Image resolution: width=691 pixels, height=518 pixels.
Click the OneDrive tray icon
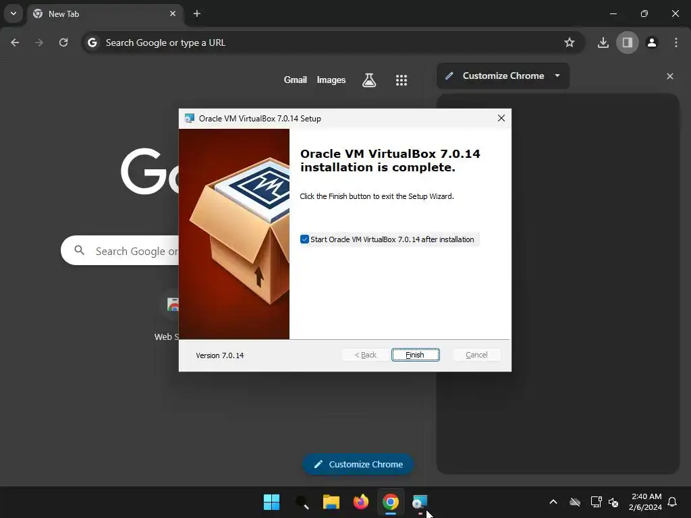click(575, 502)
